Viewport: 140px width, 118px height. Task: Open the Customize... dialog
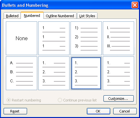click(118, 99)
